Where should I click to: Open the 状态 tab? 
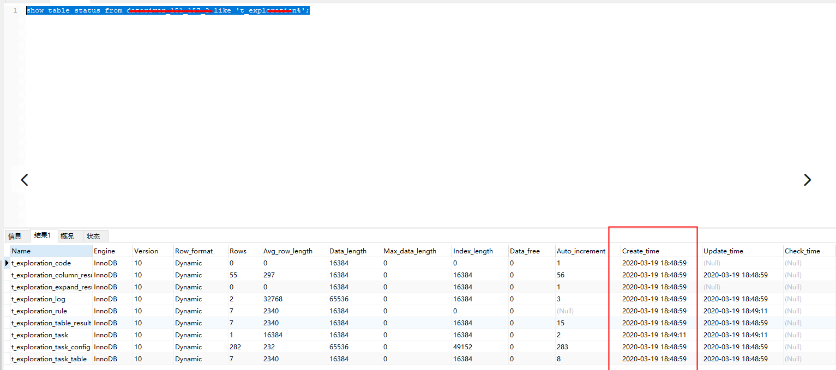click(94, 235)
